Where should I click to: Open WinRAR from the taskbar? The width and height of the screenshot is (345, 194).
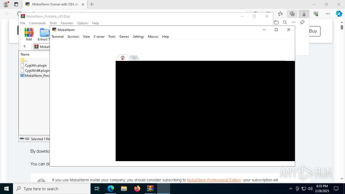coord(150,189)
